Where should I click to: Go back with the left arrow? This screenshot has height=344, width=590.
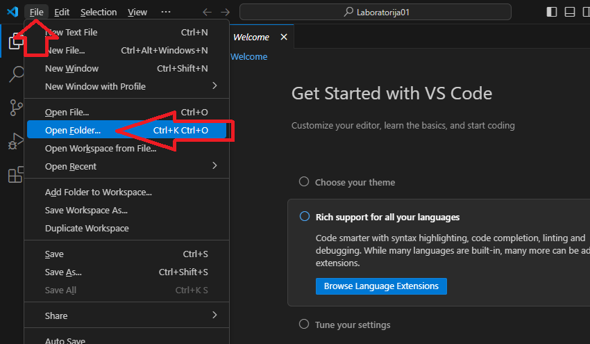click(207, 12)
